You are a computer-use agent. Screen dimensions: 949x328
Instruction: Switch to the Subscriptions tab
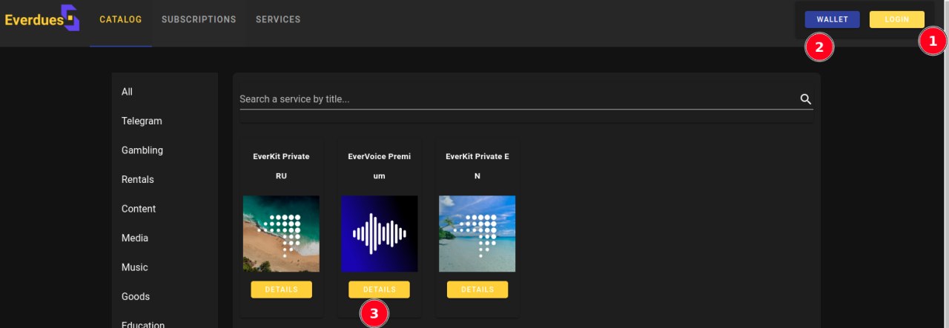(199, 20)
